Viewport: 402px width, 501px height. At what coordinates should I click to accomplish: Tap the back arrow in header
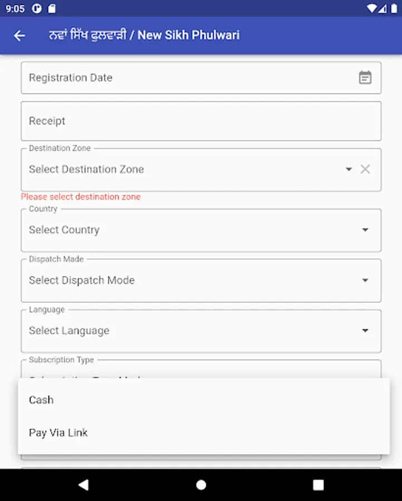click(x=20, y=36)
